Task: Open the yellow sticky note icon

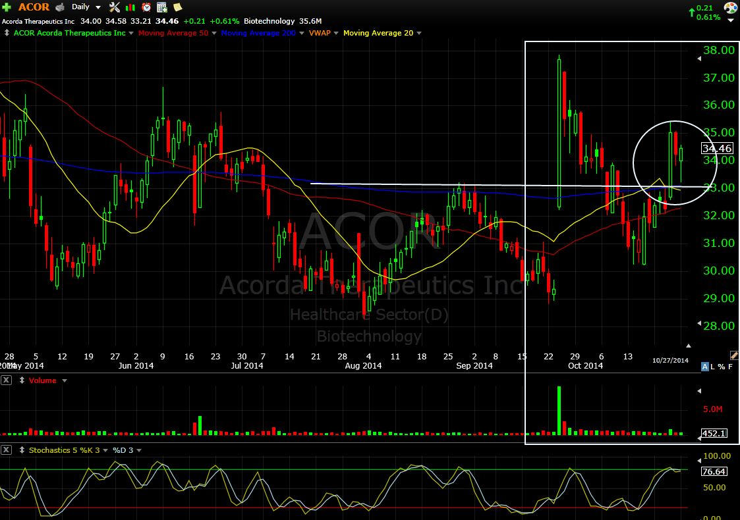Action: [177, 7]
